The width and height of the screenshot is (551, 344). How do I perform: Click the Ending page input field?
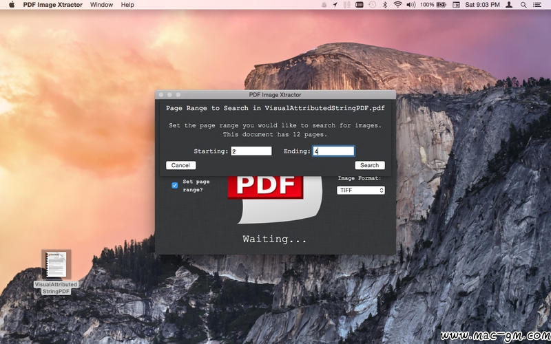click(333, 151)
